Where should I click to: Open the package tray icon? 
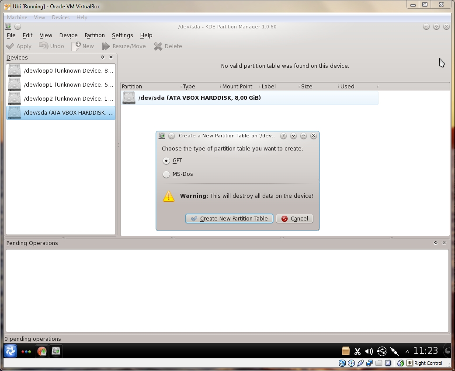click(x=345, y=351)
